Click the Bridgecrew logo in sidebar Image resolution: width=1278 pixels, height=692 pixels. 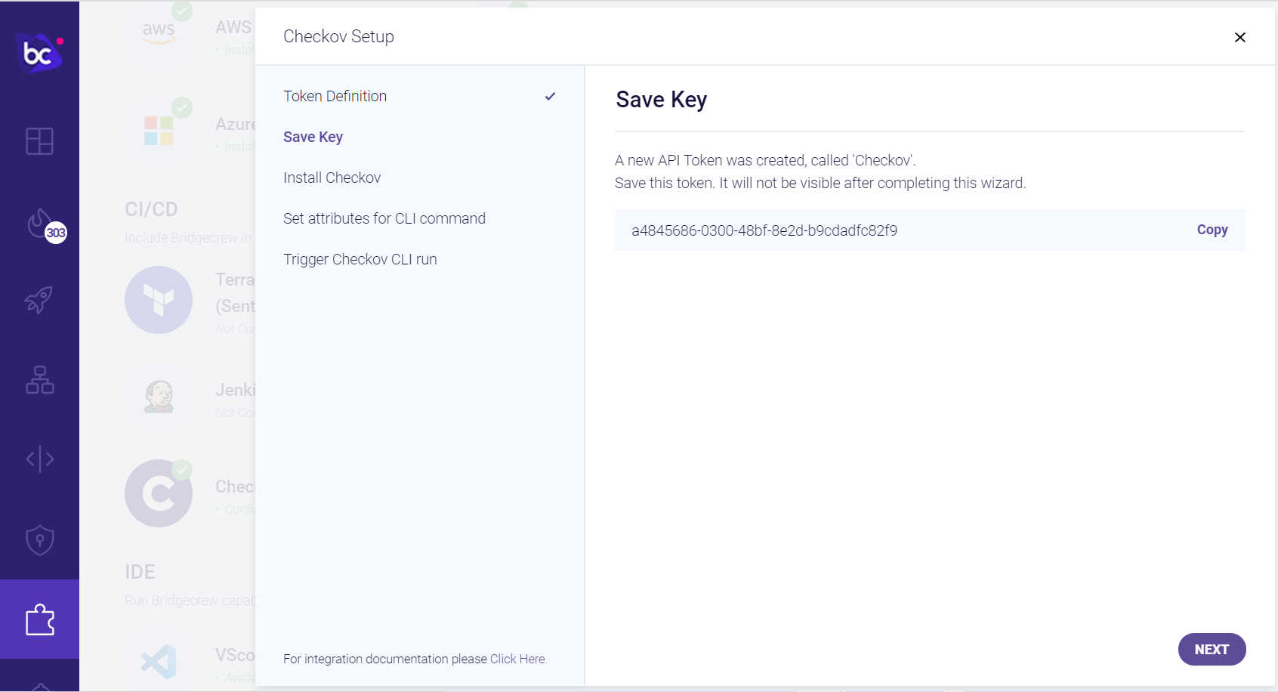click(x=39, y=53)
